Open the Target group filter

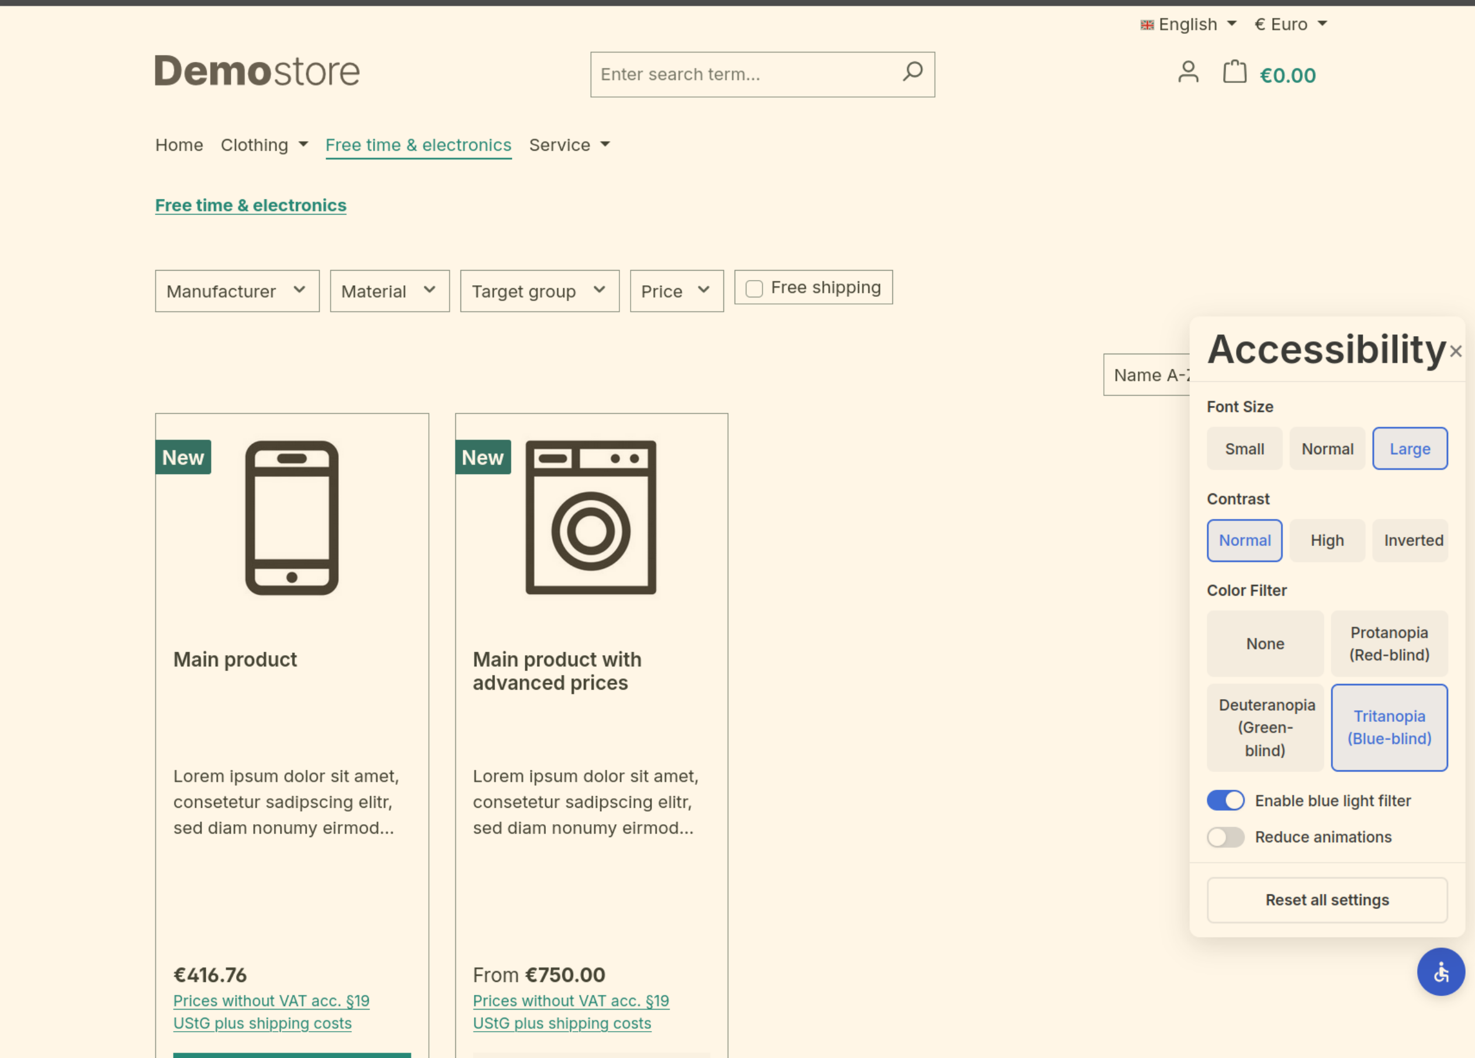click(x=539, y=291)
